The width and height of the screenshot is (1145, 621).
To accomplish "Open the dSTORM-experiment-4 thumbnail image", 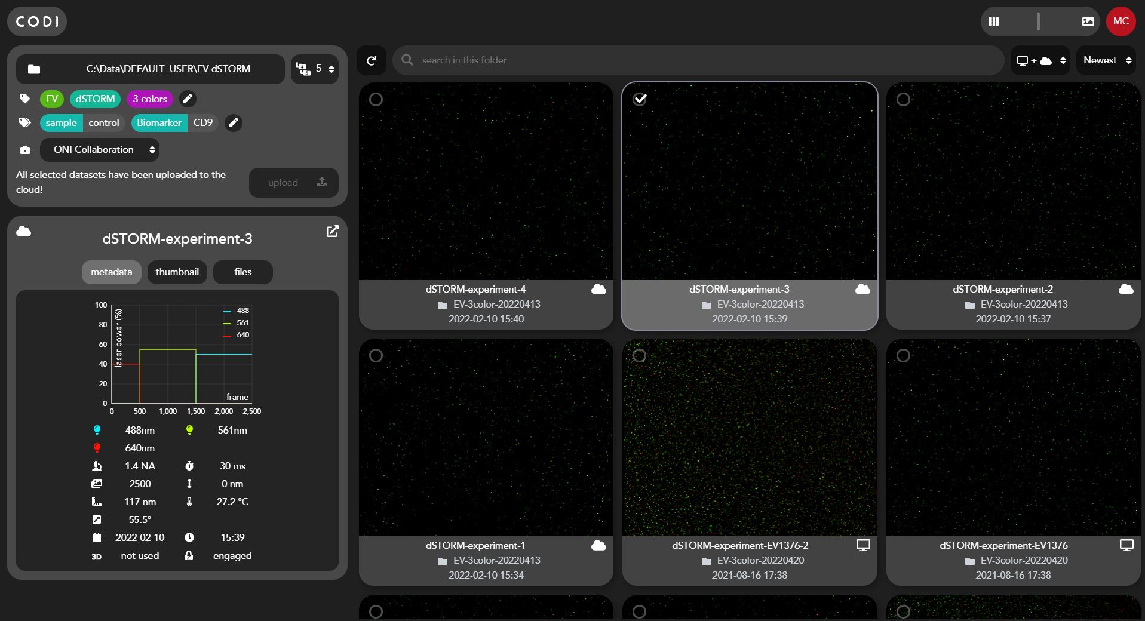I will [x=486, y=182].
